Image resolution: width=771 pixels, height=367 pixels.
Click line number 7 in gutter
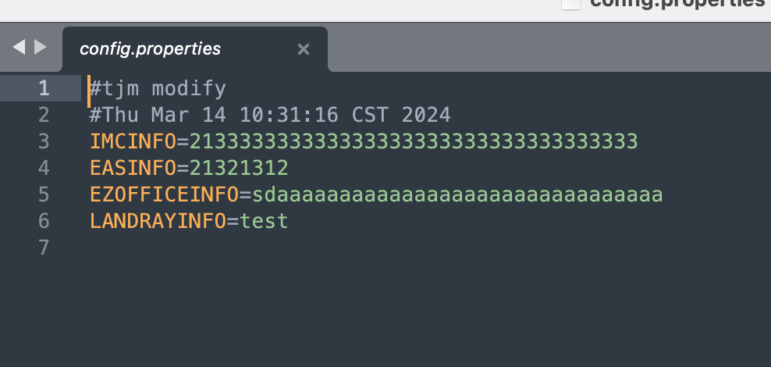[44, 248]
